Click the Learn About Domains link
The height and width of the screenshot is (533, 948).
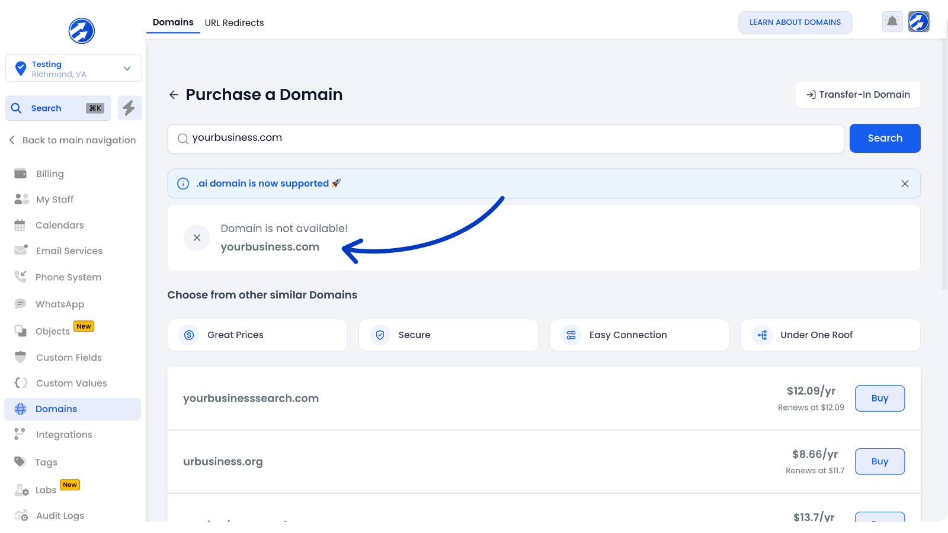pyautogui.click(x=795, y=23)
